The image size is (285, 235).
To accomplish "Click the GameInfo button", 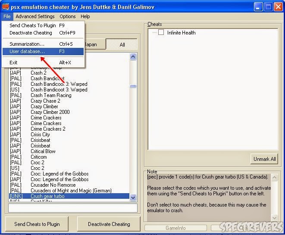I will tap(175, 228).
